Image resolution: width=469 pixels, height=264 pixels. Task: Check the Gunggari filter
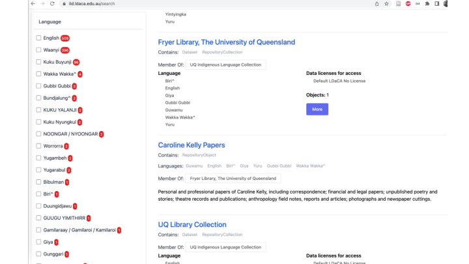click(38, 254)
